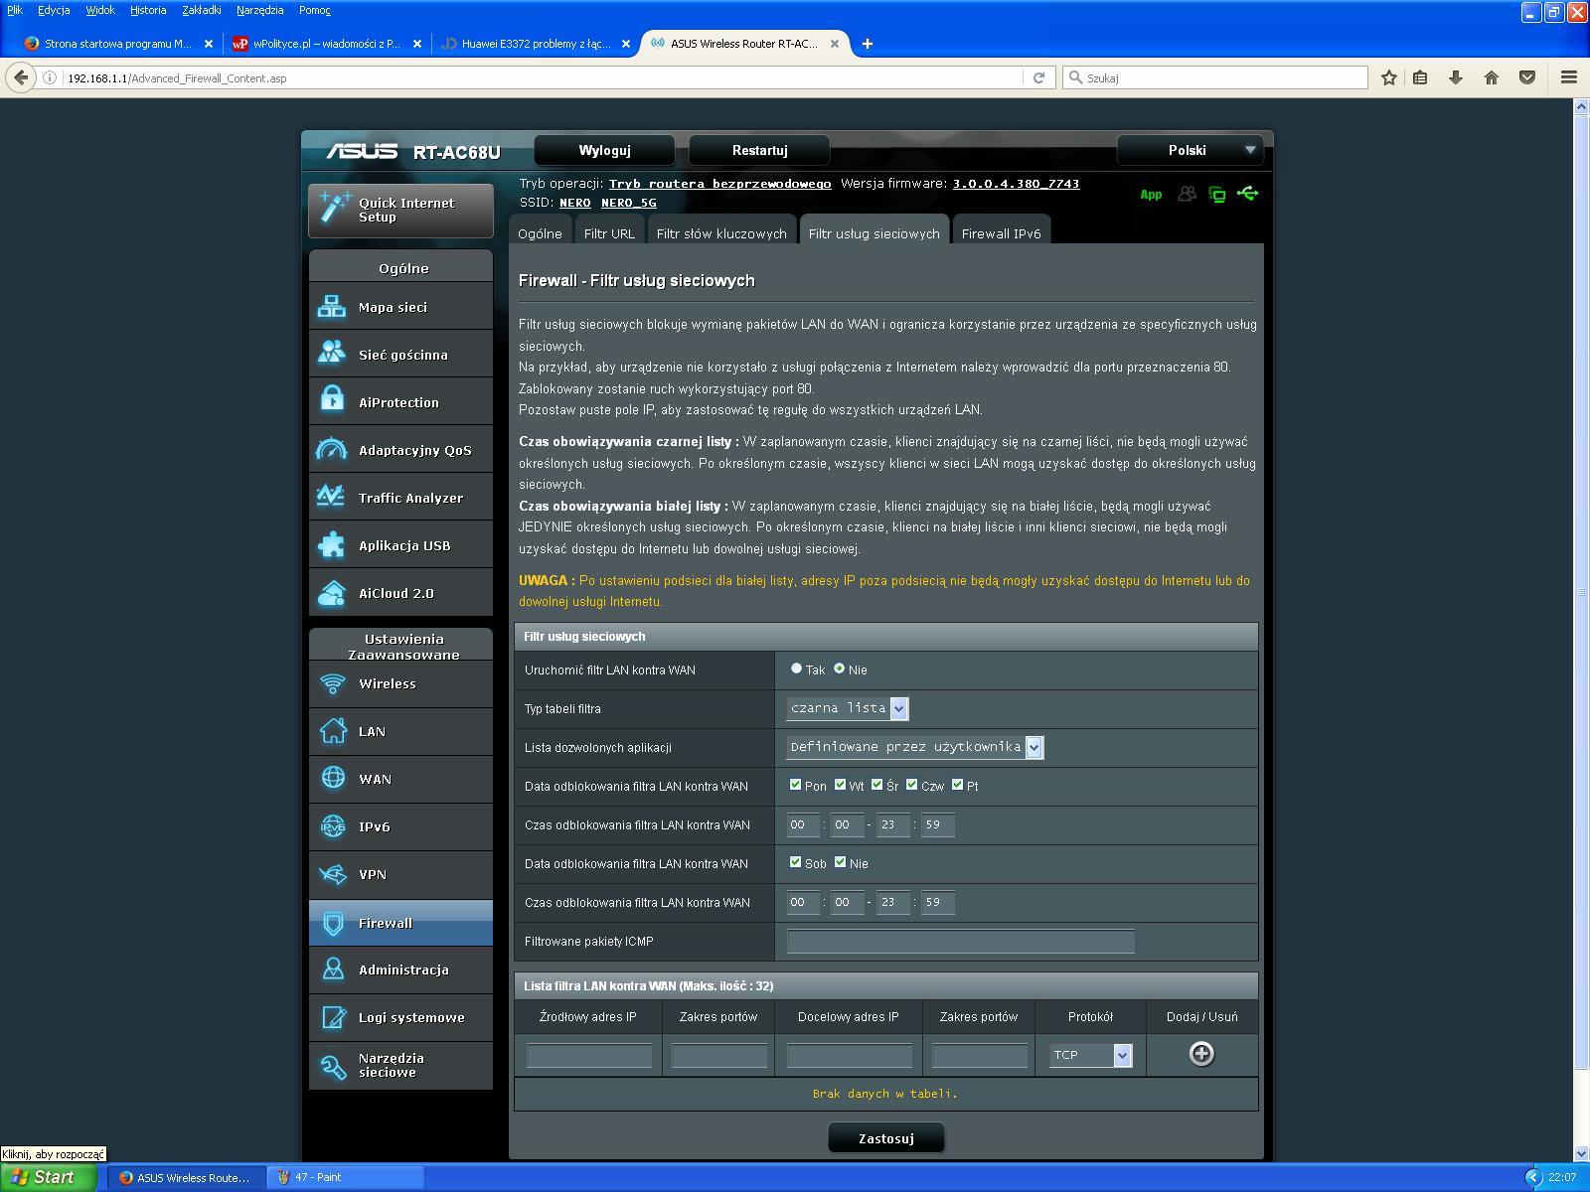This screenshot has width=1590, height=1192.
Task: Click the Wireless signal icon in sidebar
Action: 332,683
